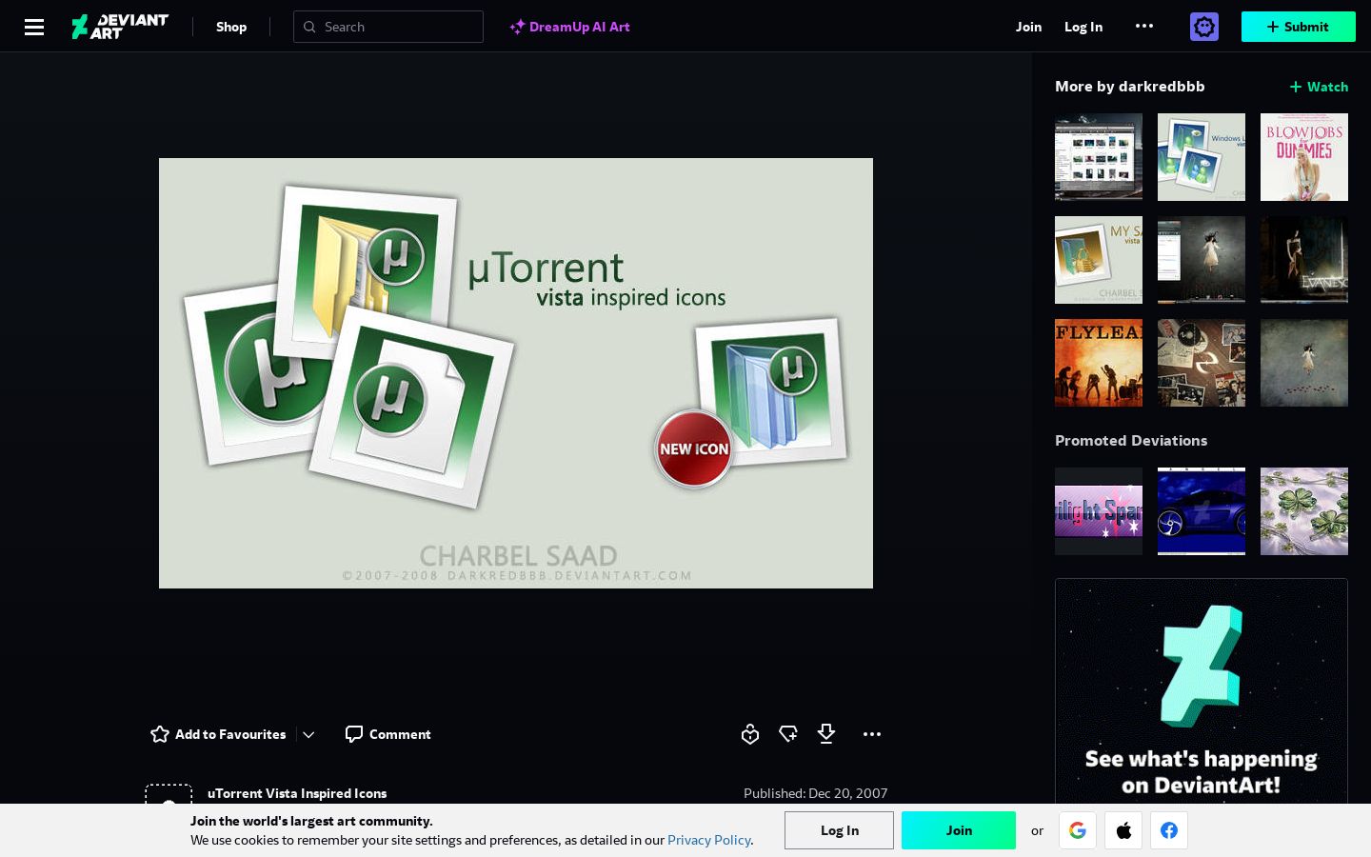This screenshot has height=857, width=1371.
Task: Open the Twilight Sparkle promoted deviation
Action: pyautogui.click(x=1099, y=511)
